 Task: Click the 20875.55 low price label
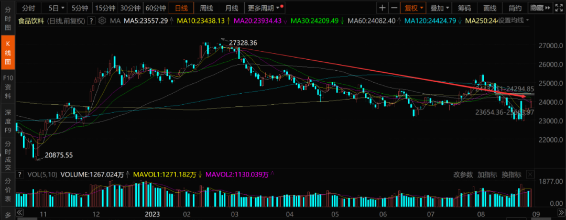point(59,155)
